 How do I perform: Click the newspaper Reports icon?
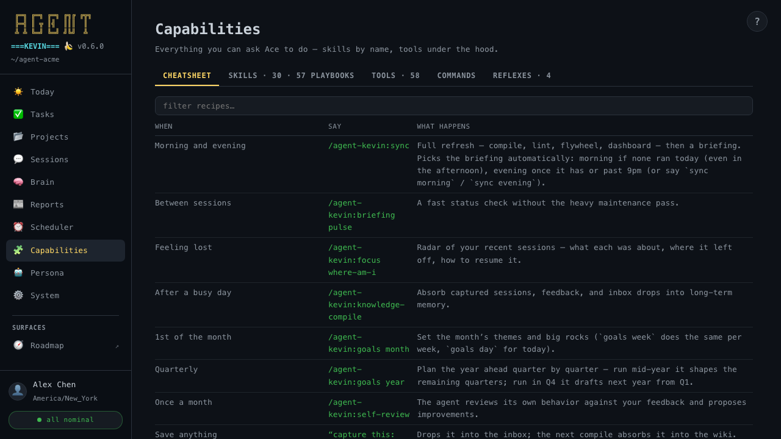[x=18, y=204]
